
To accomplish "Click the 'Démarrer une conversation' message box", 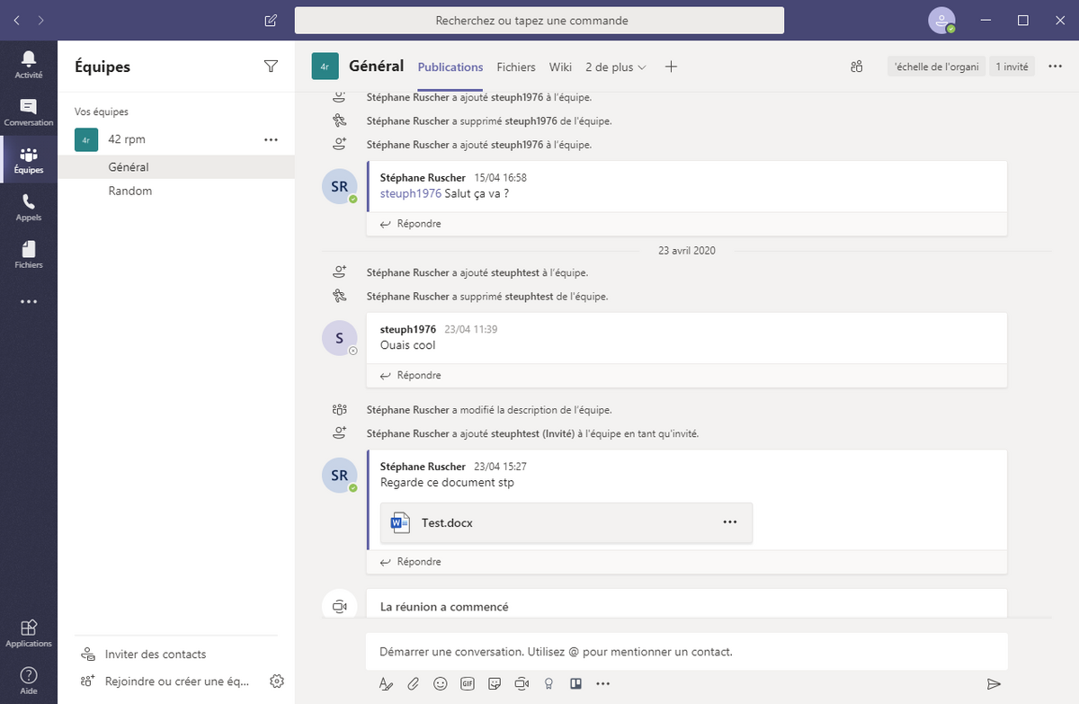I will 686,651.
